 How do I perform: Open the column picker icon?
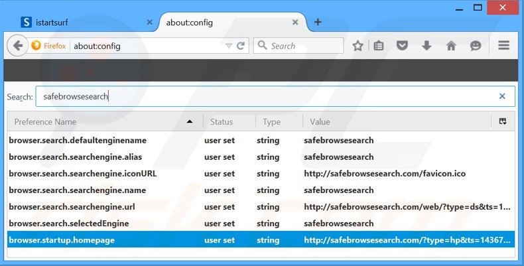coord(503,121)
